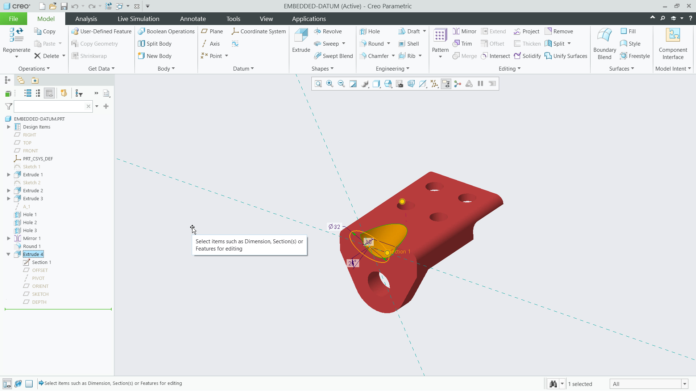Click the Hole engineering tool
This screenshot has width=696, height=391.
point(369,31)
